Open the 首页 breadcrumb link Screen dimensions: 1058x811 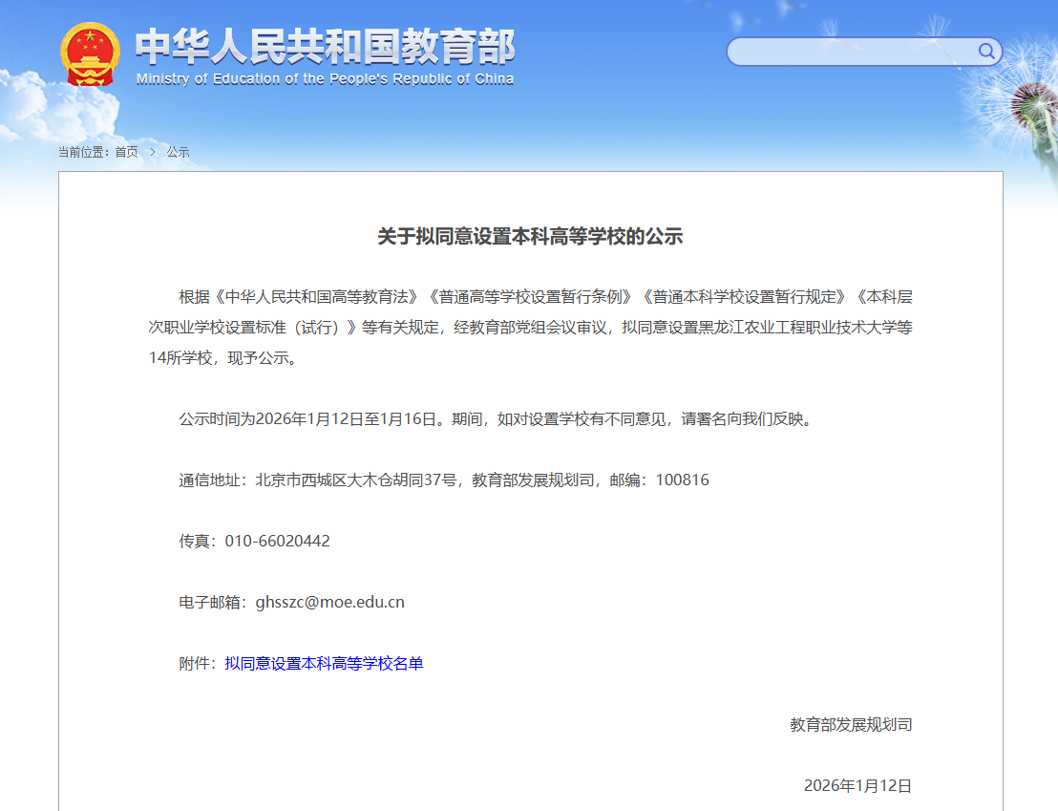tap(127, 151)
